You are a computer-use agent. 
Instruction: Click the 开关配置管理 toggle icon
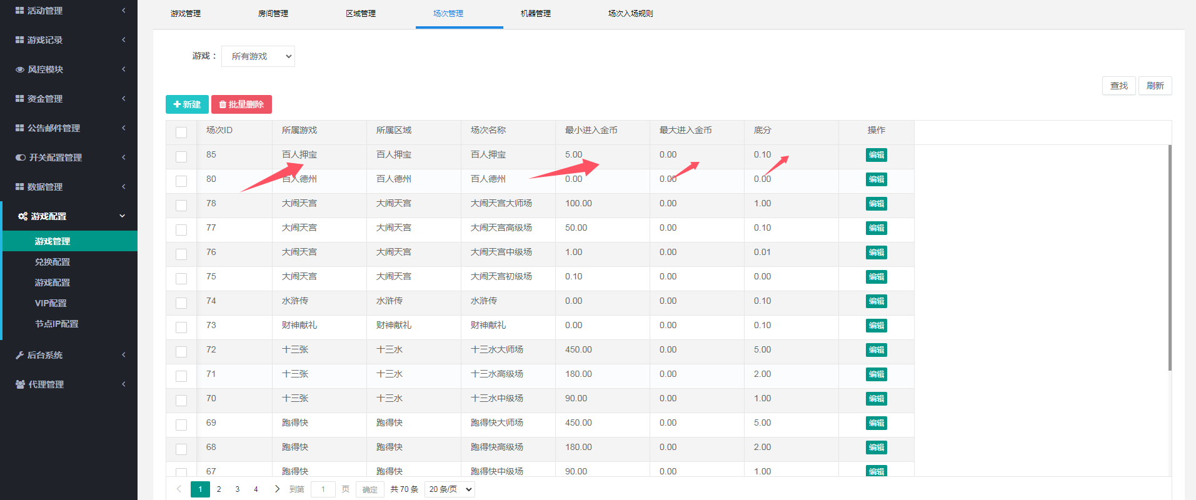point(21,157)
